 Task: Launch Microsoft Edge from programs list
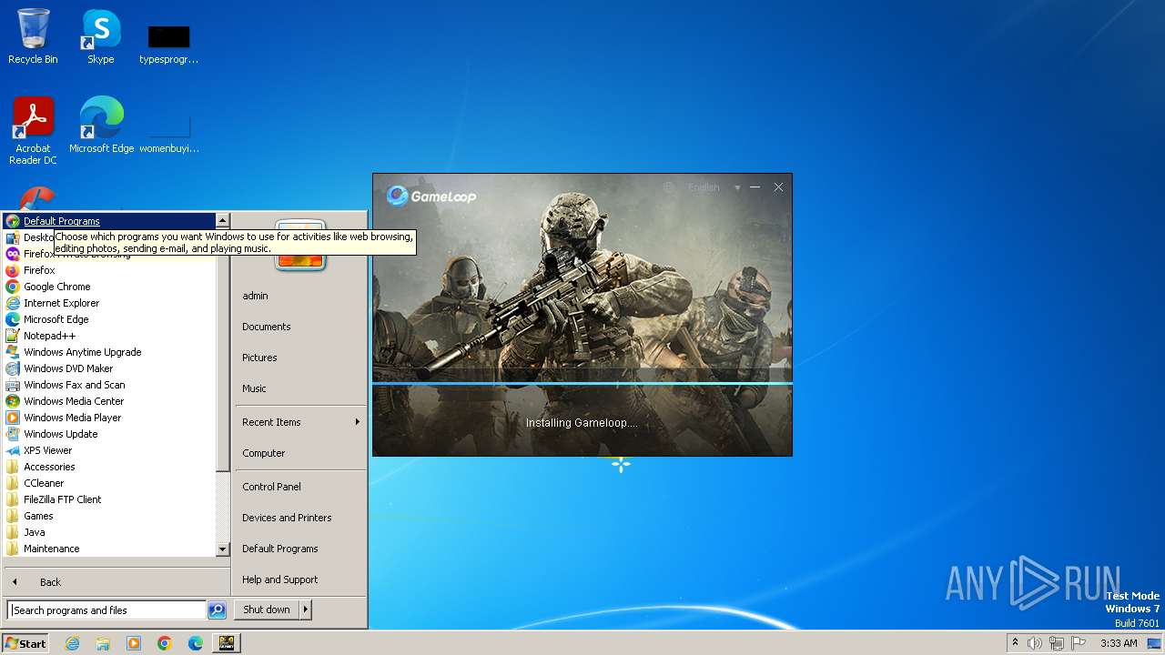point(111,319)
